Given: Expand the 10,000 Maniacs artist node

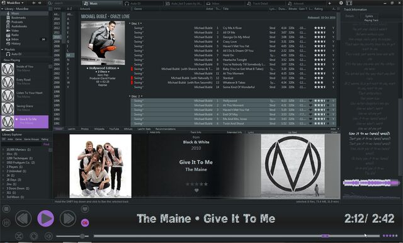Looking at the screenshot, I should [x=3, y=149].
